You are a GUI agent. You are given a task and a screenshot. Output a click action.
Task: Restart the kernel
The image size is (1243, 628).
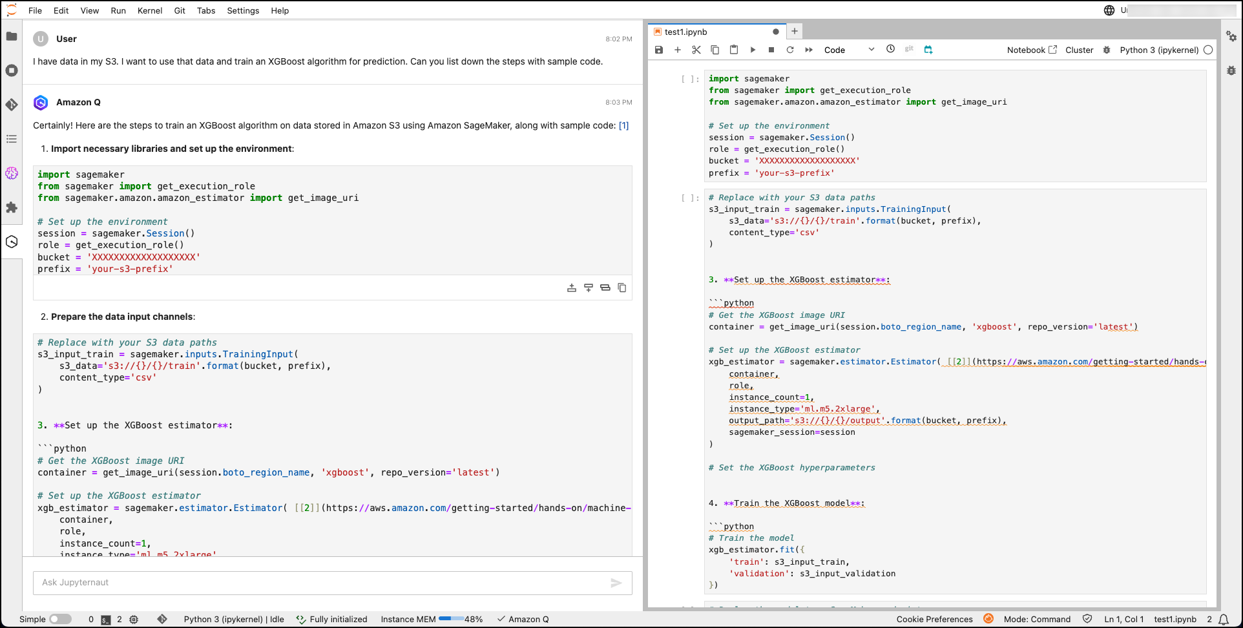pyautogui.click(x=789, y=50)
